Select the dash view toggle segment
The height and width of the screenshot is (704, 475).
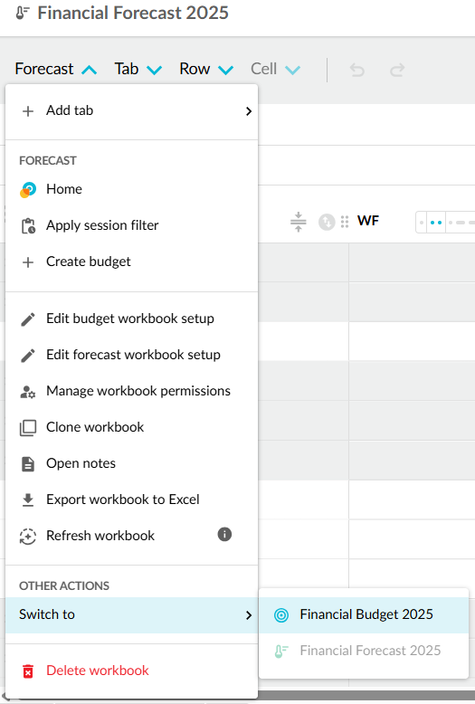pos(461,223)
